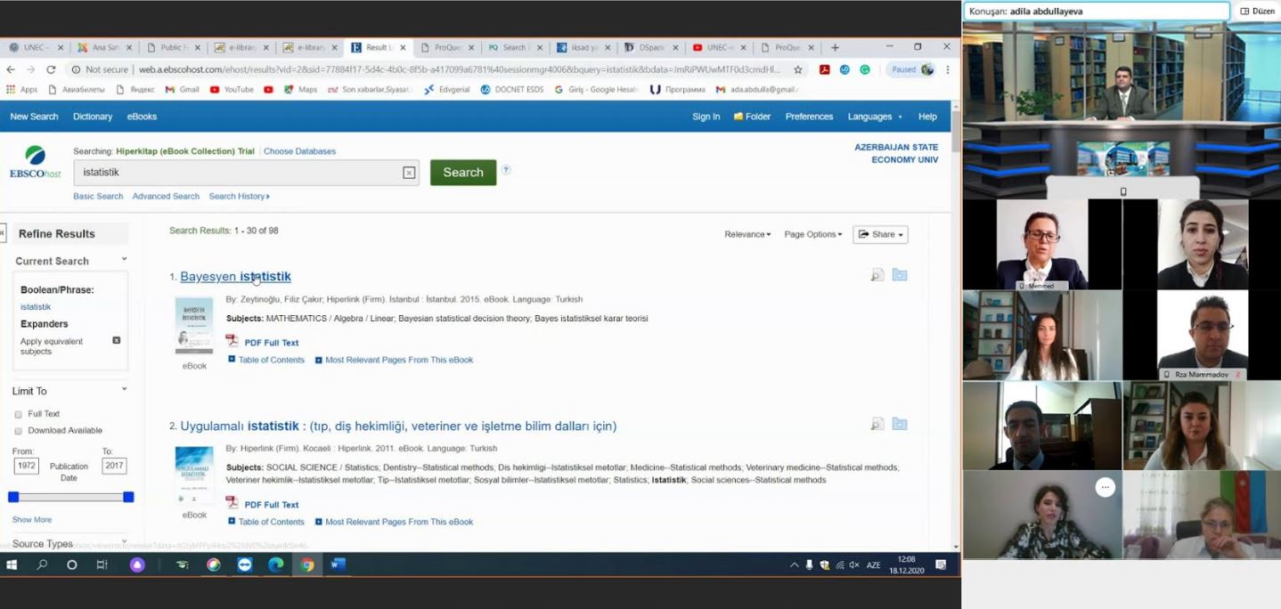Image resolution: width=1281 pixels, height=609 pixels.
Task: Click the right handle of publication date slider
Action: click(128, 497)
